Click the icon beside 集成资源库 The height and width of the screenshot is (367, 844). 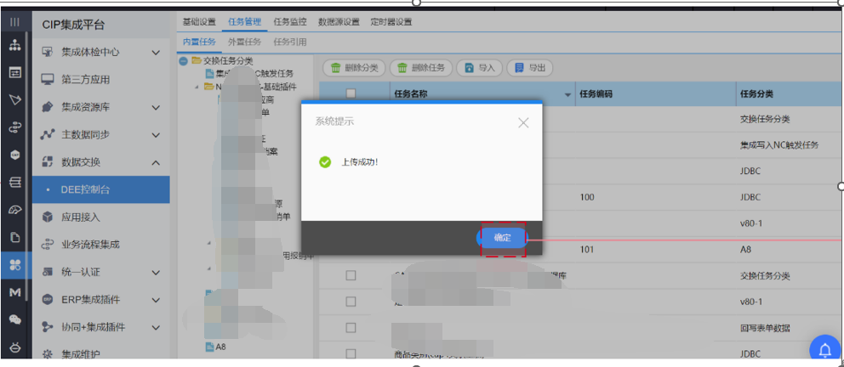coord(48,107)
